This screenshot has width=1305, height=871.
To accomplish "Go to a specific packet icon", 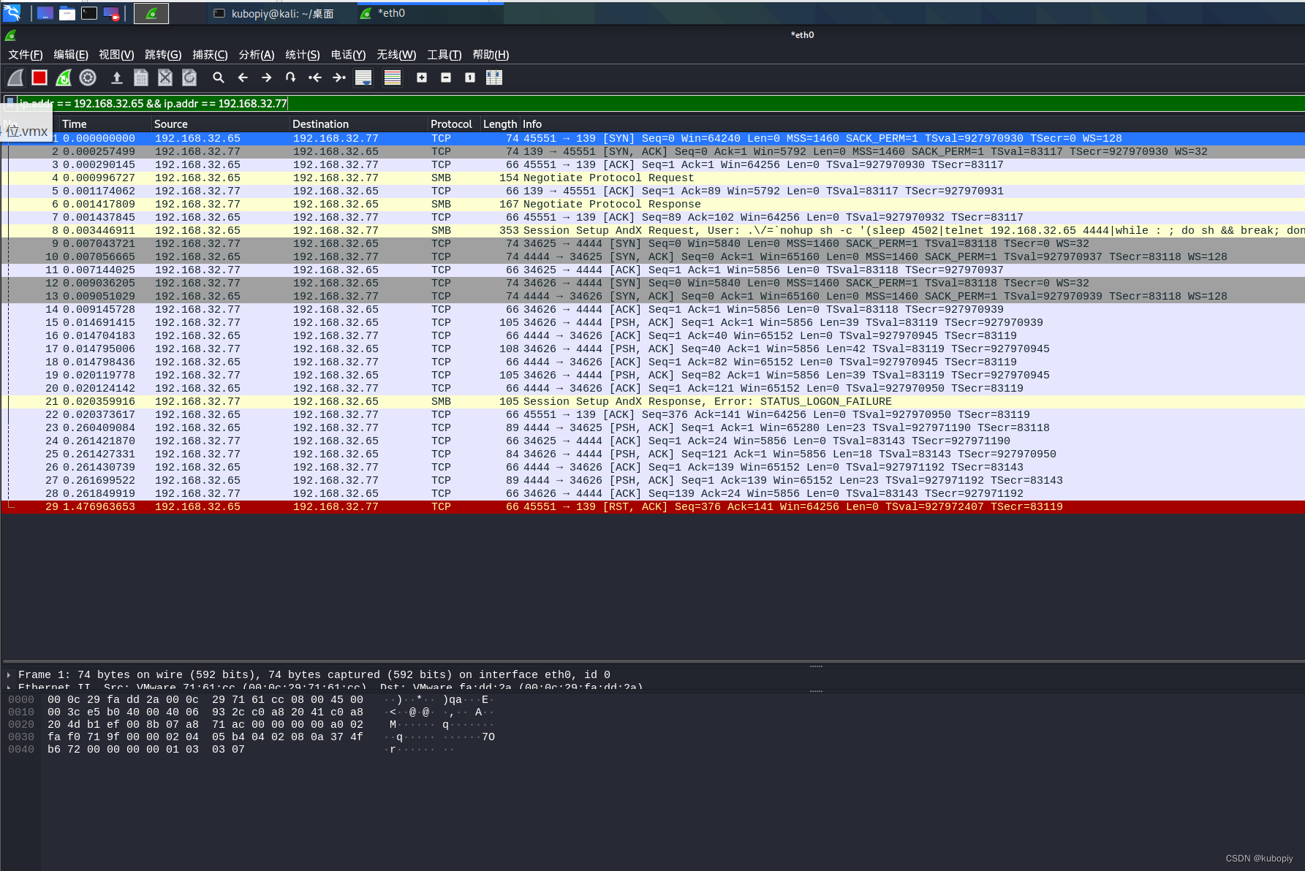I will click(291, 77).
